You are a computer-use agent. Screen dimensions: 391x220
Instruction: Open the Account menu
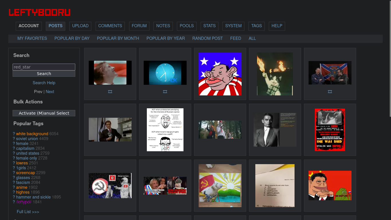29,26
